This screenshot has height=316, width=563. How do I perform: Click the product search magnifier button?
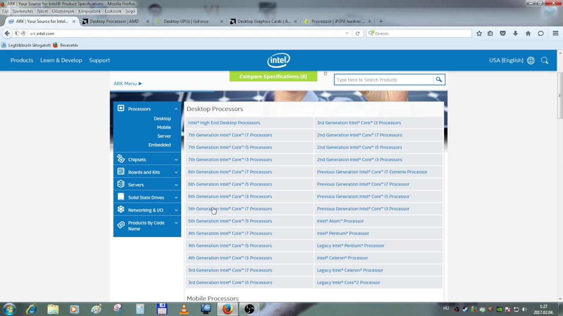pyautogui.click(x=439, y=79)
